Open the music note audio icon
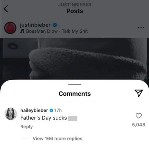This screenshot has width=149, height=145. (22, 31)
